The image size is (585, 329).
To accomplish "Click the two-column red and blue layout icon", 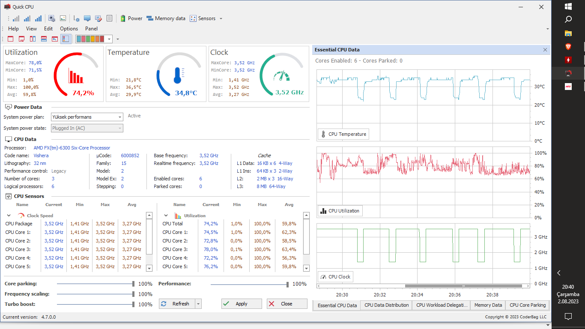I will pyautogui.click(x=33, y=39).
